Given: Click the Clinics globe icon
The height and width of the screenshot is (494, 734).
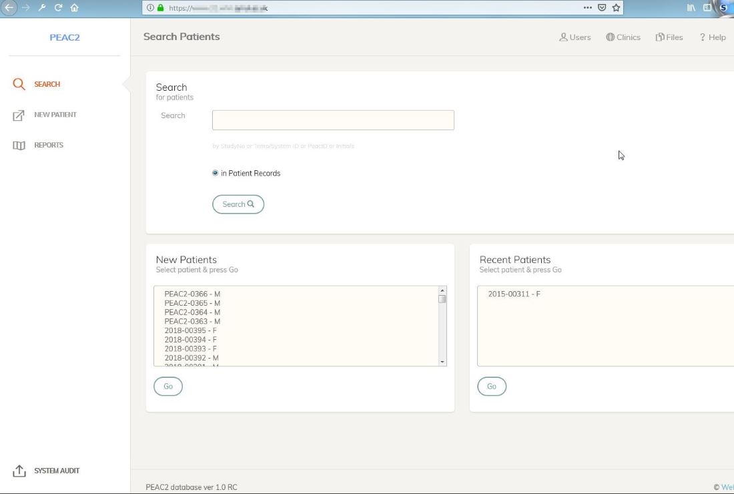Looking at the screenshot, I should point(610,37).
